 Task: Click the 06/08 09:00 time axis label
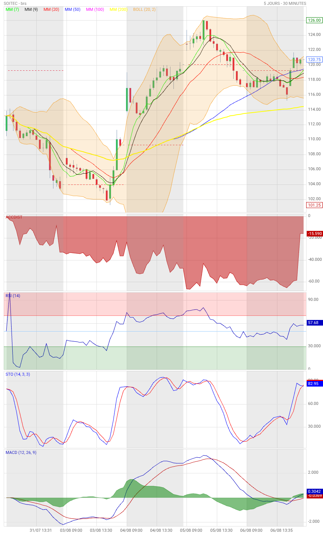[251, 530]
